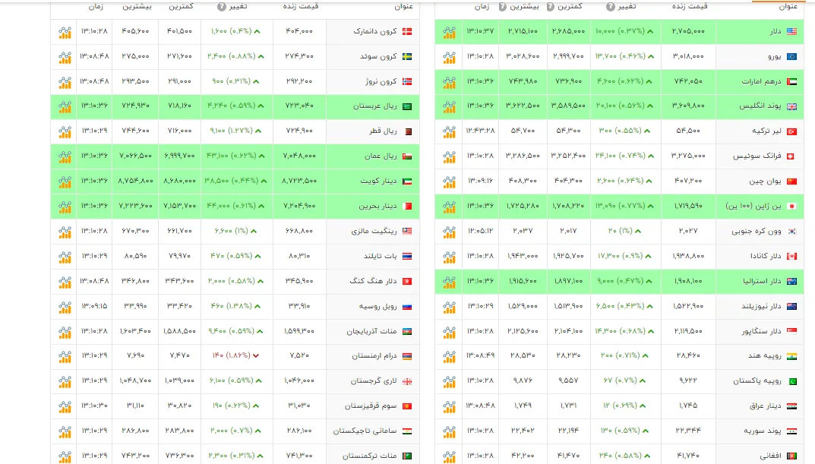Viewport: 815px width, 464px height.
Task: Open the chart icon for ریال قطر
Action: [x=65, y=131]
